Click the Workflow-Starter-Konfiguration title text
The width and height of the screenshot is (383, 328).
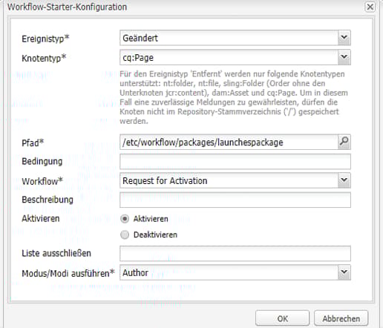pyautogui.click(x=67, y=7)
